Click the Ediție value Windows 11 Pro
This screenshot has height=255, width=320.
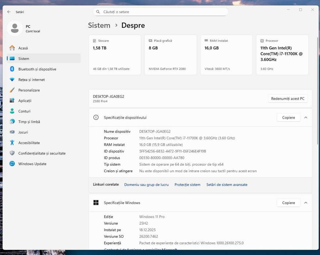coord(152,217)
